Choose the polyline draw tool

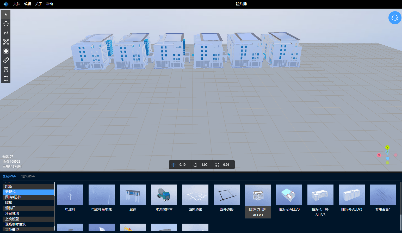(x=6, y=33)
